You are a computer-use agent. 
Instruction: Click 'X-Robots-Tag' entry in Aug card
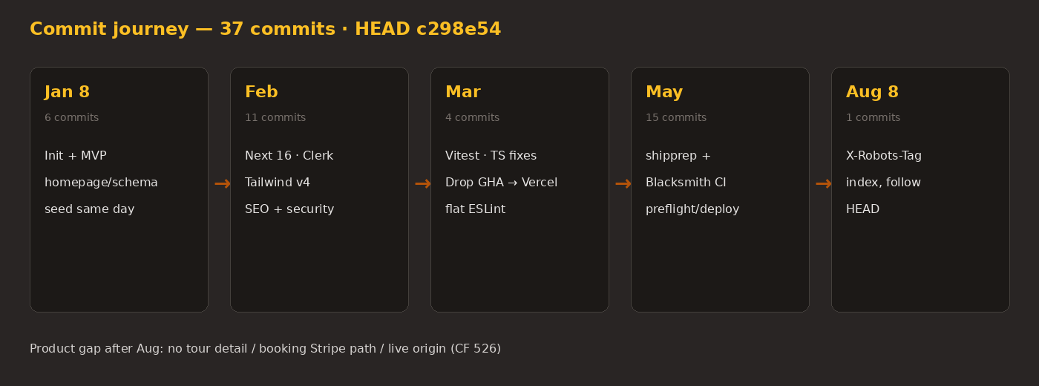click(x=884, y=156)
